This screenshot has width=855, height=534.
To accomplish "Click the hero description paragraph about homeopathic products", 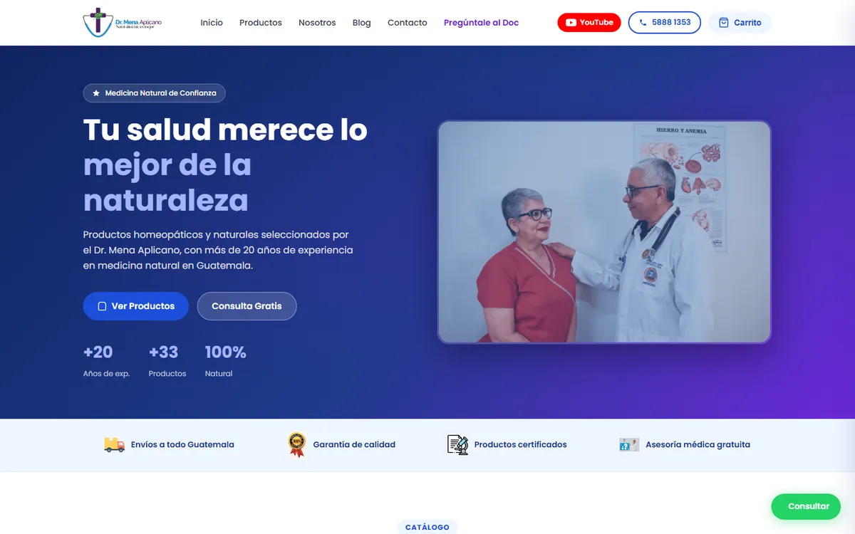I will tap(218, 250).
